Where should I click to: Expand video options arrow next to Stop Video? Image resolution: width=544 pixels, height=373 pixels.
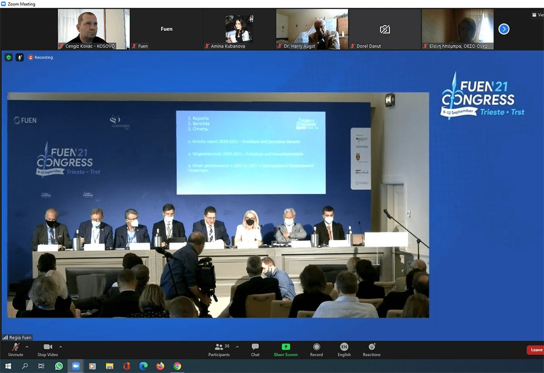(x=61, y=347)
